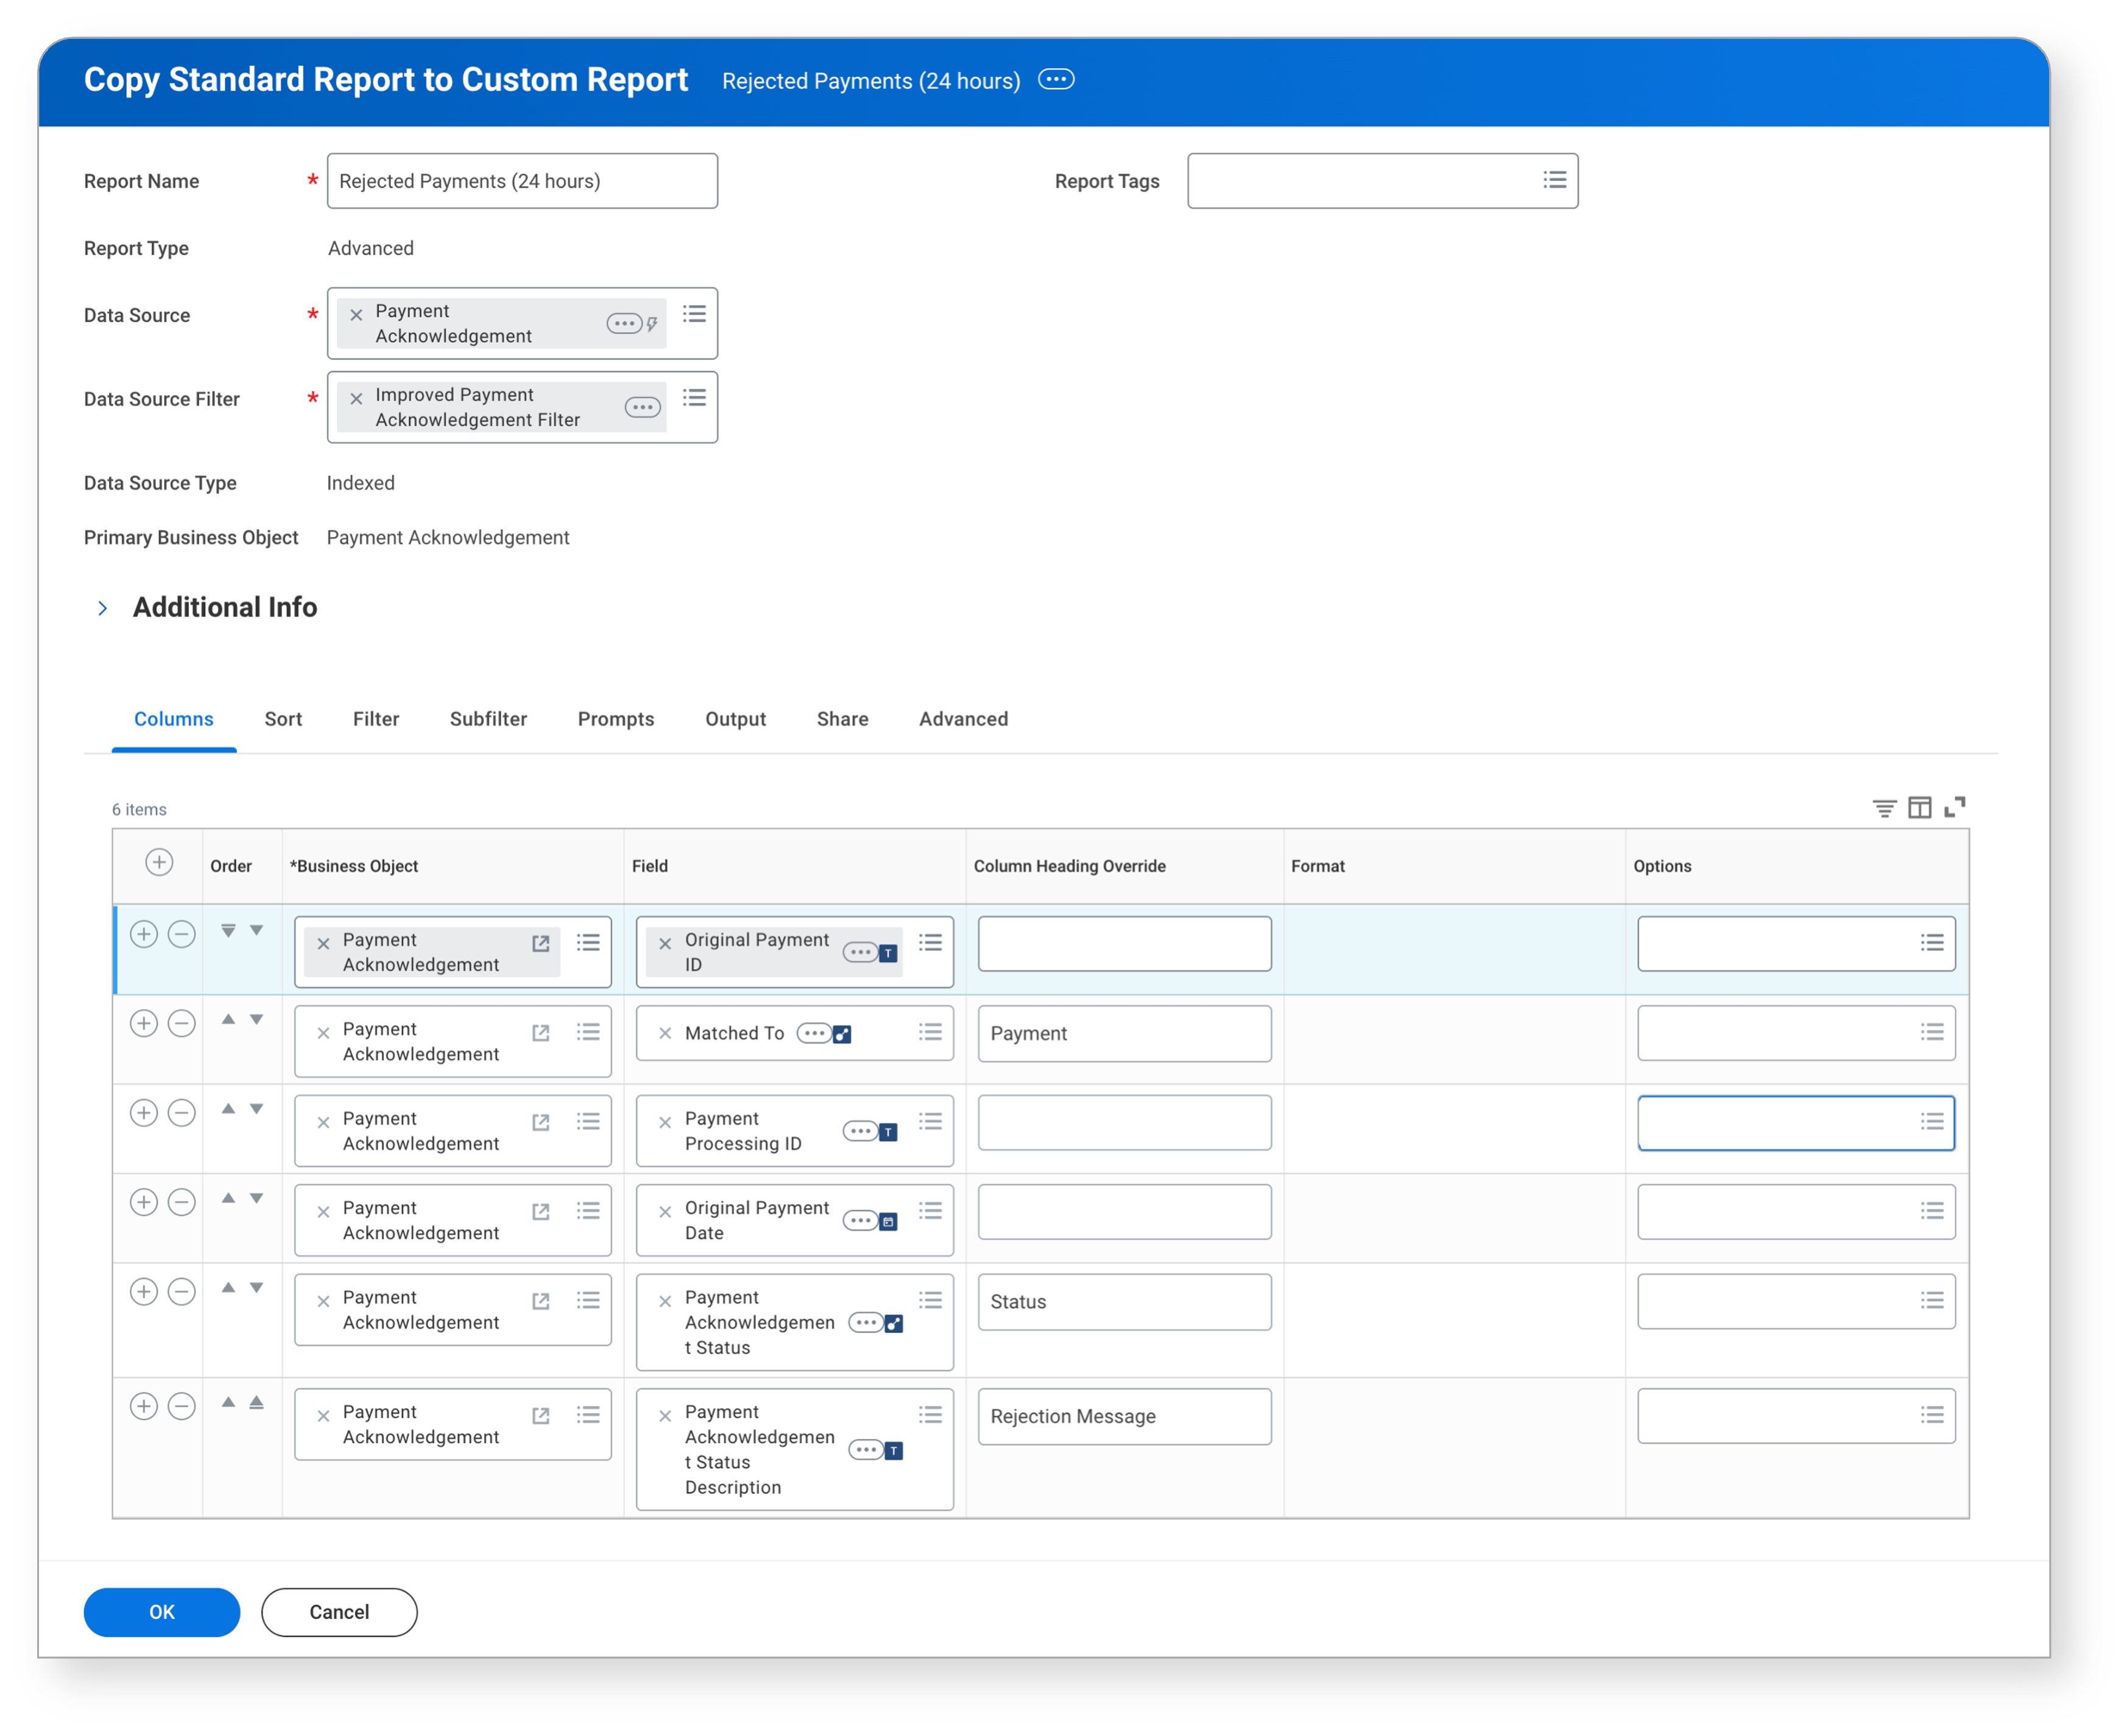This screenshot has width=2127, height=1736.
Task: Move Status Description row to top
Action: tap(256, 1403)
